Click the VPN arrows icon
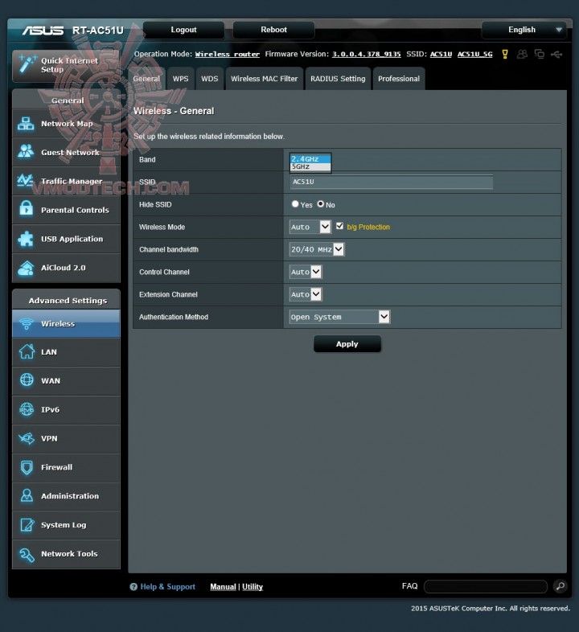The image size is (579, 632). click(x=27, y=438)
